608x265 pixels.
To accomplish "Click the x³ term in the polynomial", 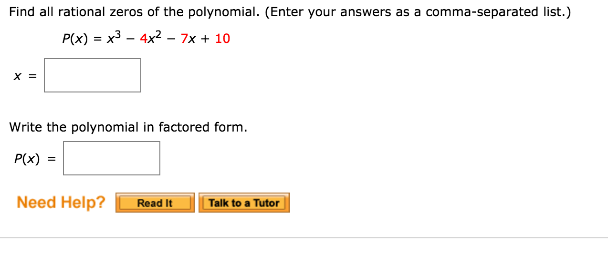I will click(x=113, y=39).
